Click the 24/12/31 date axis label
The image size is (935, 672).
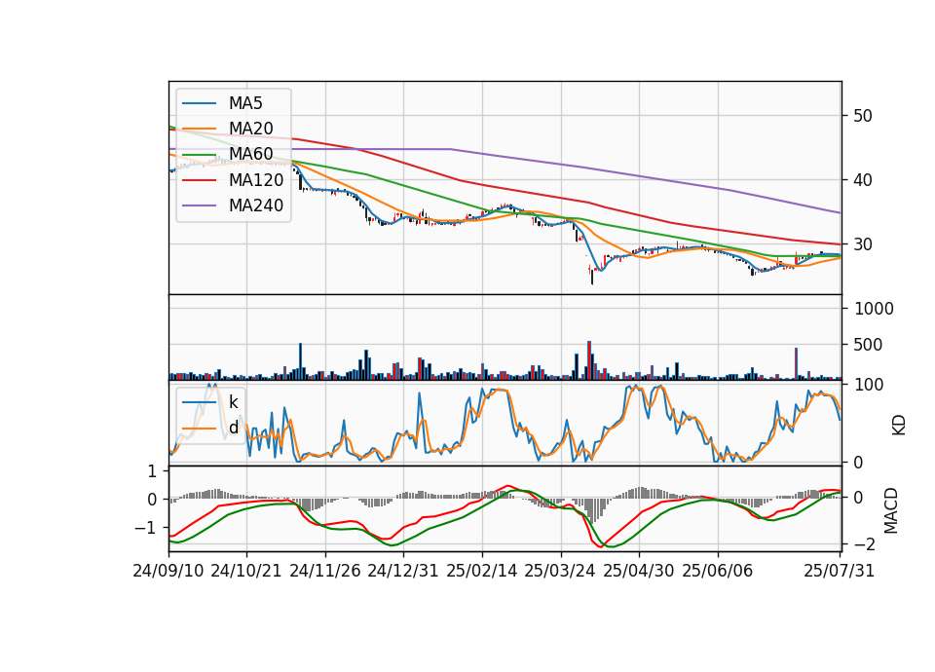click(403, 571)
